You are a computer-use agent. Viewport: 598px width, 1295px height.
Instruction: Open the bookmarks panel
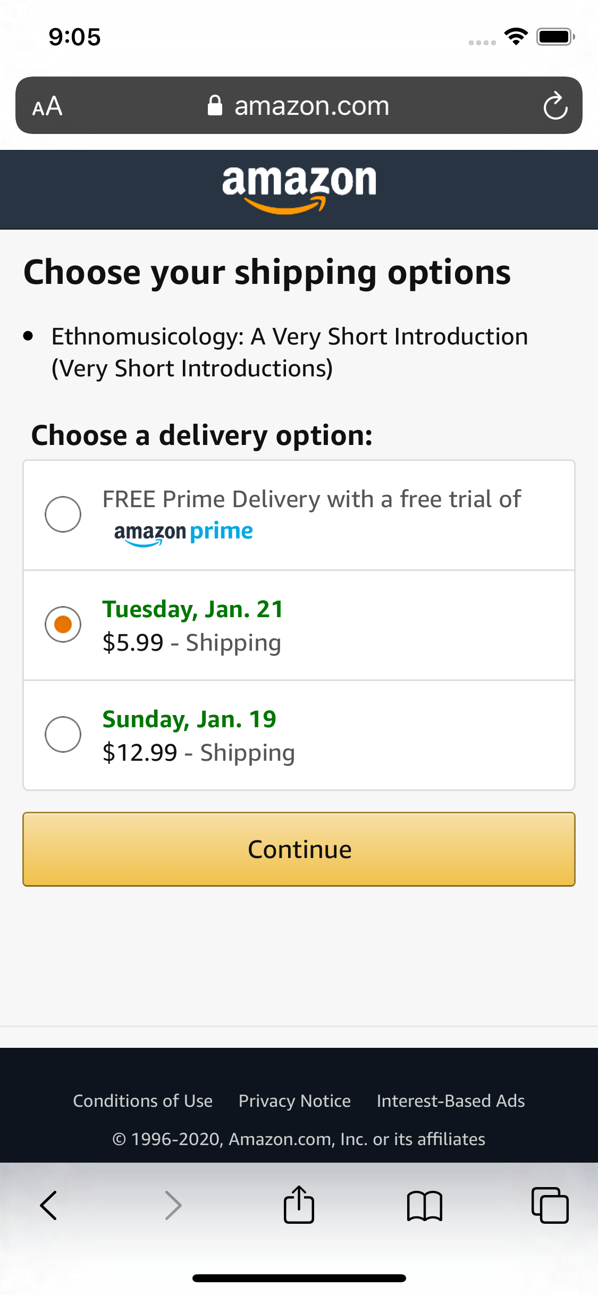point(425,1206)
